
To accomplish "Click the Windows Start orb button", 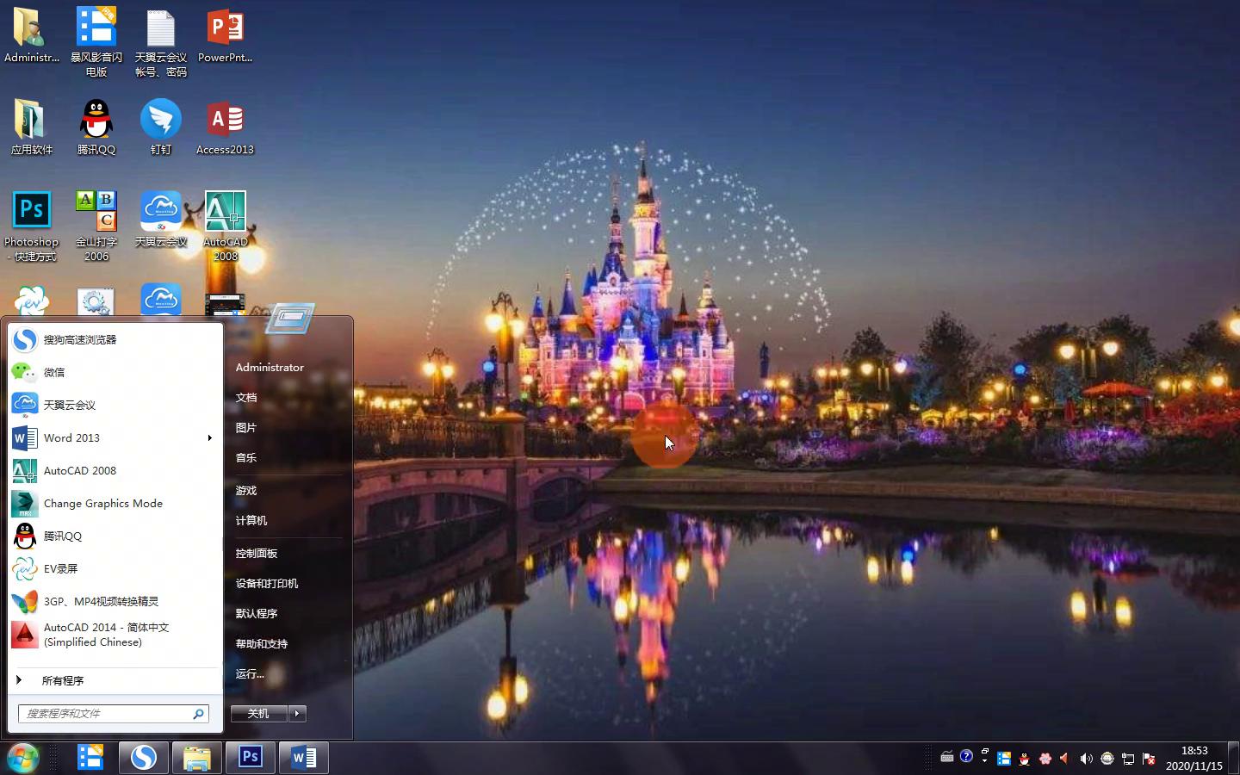I will 23,758.
